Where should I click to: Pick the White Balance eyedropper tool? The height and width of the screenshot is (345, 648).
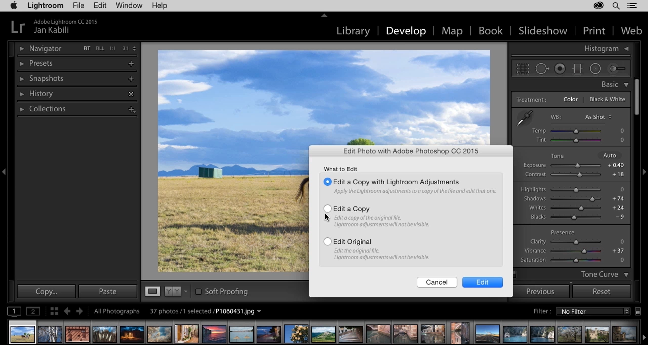(x=524, y=118)
